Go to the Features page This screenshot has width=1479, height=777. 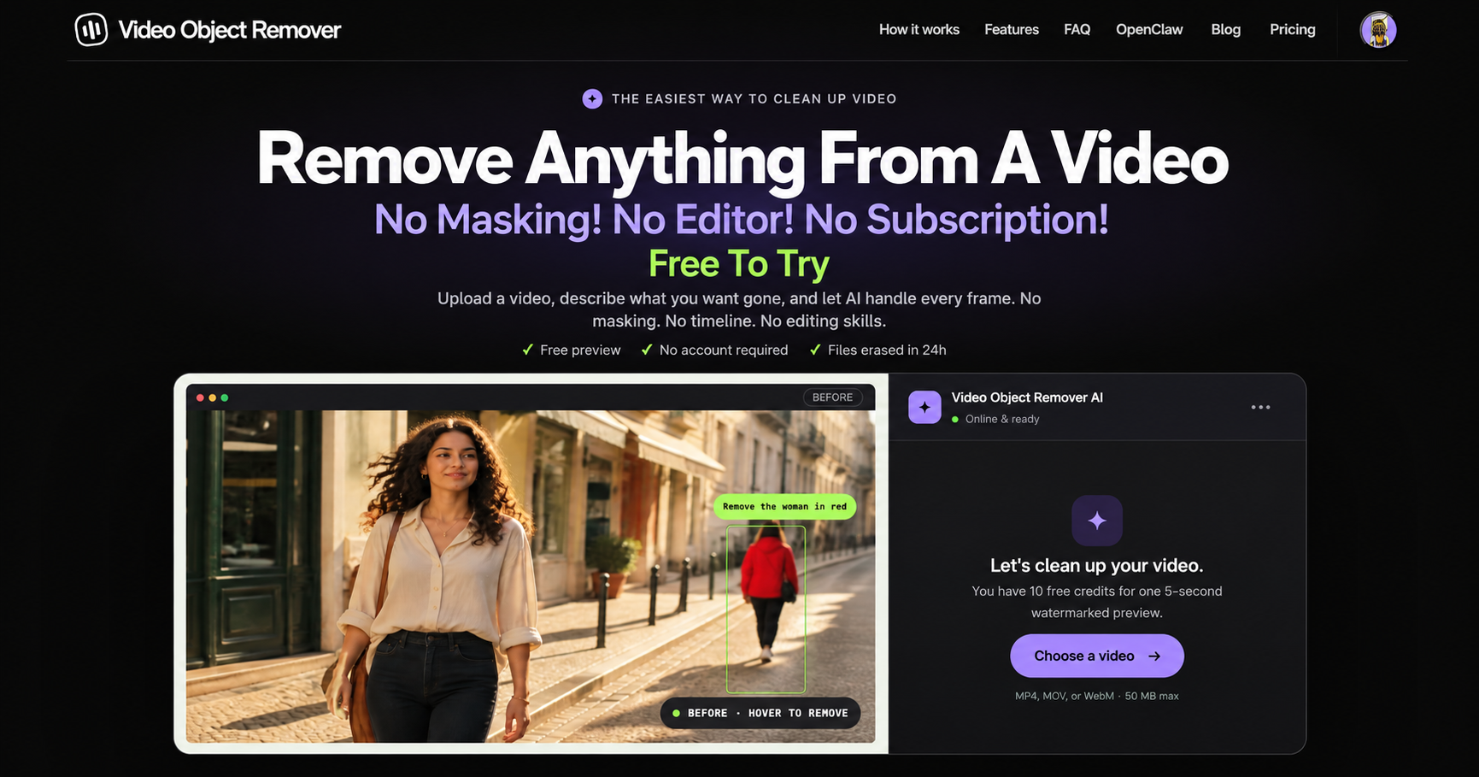(1012, 30)
